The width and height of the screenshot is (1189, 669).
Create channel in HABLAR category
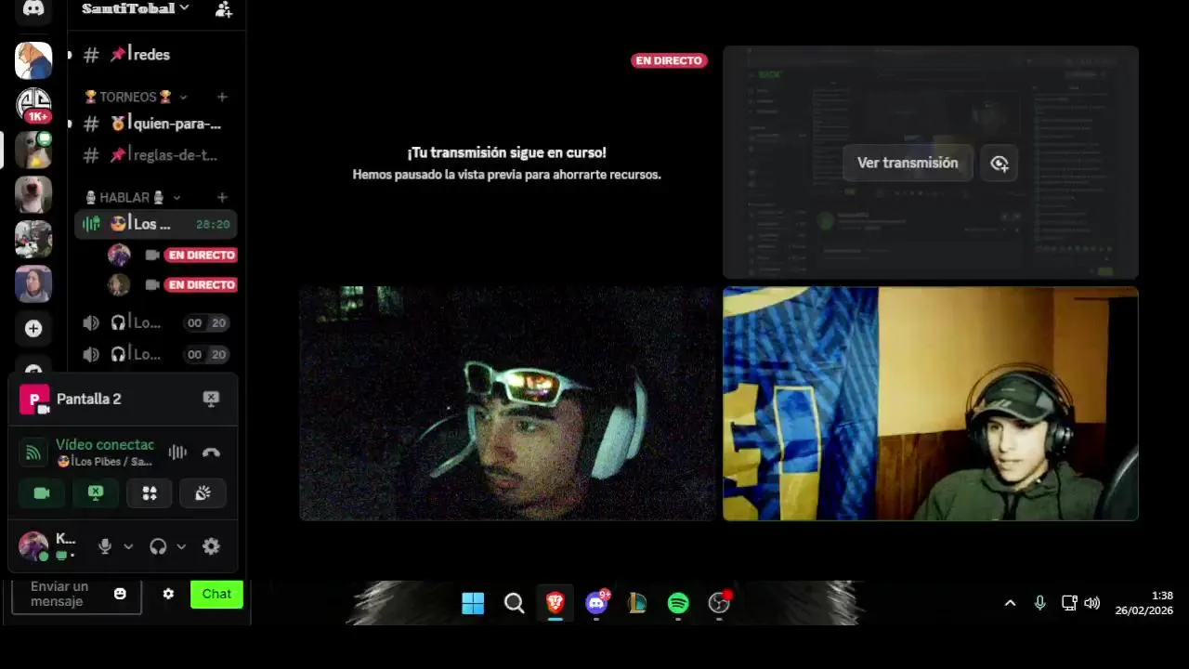[x=222, y=197]
